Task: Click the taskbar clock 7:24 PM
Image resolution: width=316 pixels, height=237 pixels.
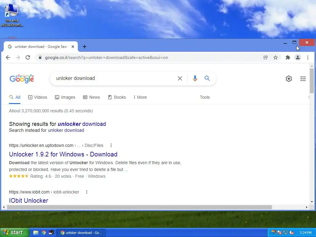Action: tap(306, 233)
